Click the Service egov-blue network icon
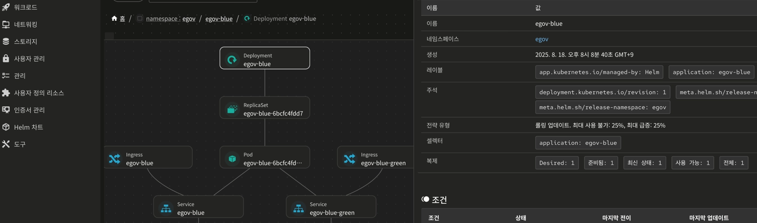757x223 pixels. 166,208
